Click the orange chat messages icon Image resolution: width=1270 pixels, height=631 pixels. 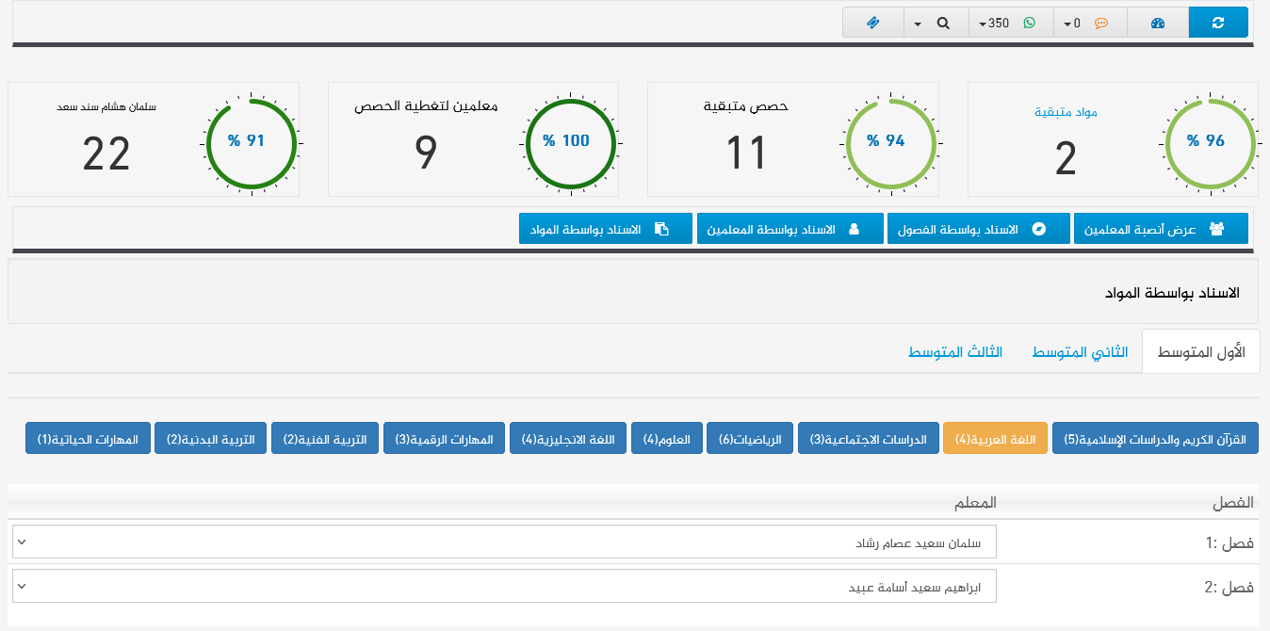[1100, 23]
